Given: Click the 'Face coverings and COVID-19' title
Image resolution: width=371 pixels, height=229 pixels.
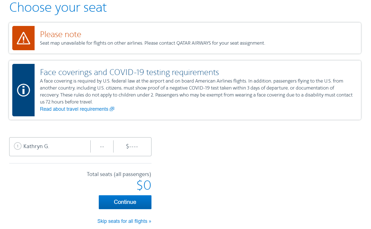Looking at the screenshot, I should click(x=129, y=72).
